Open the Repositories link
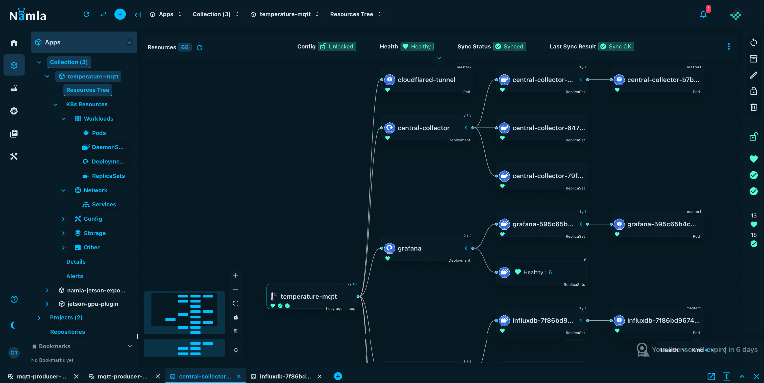This screenshot has width=764, height=383. point(67,332)
